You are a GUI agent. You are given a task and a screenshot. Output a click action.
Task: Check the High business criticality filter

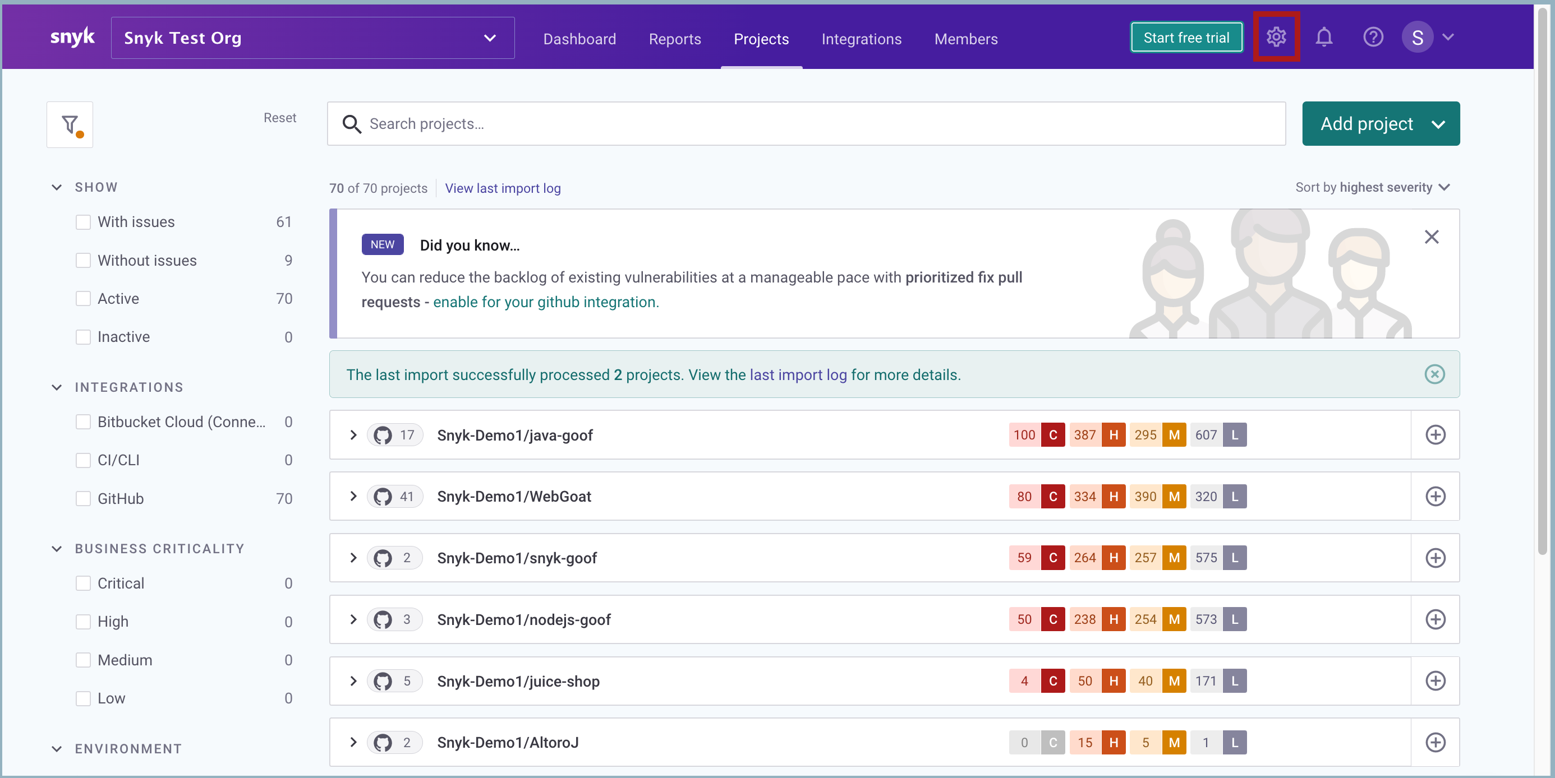coord(83,622)
